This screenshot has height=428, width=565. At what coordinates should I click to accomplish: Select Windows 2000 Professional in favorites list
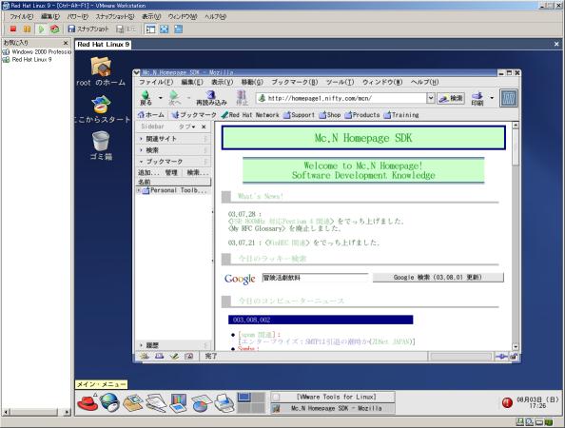pyautogui.click(x=37, y=52)
